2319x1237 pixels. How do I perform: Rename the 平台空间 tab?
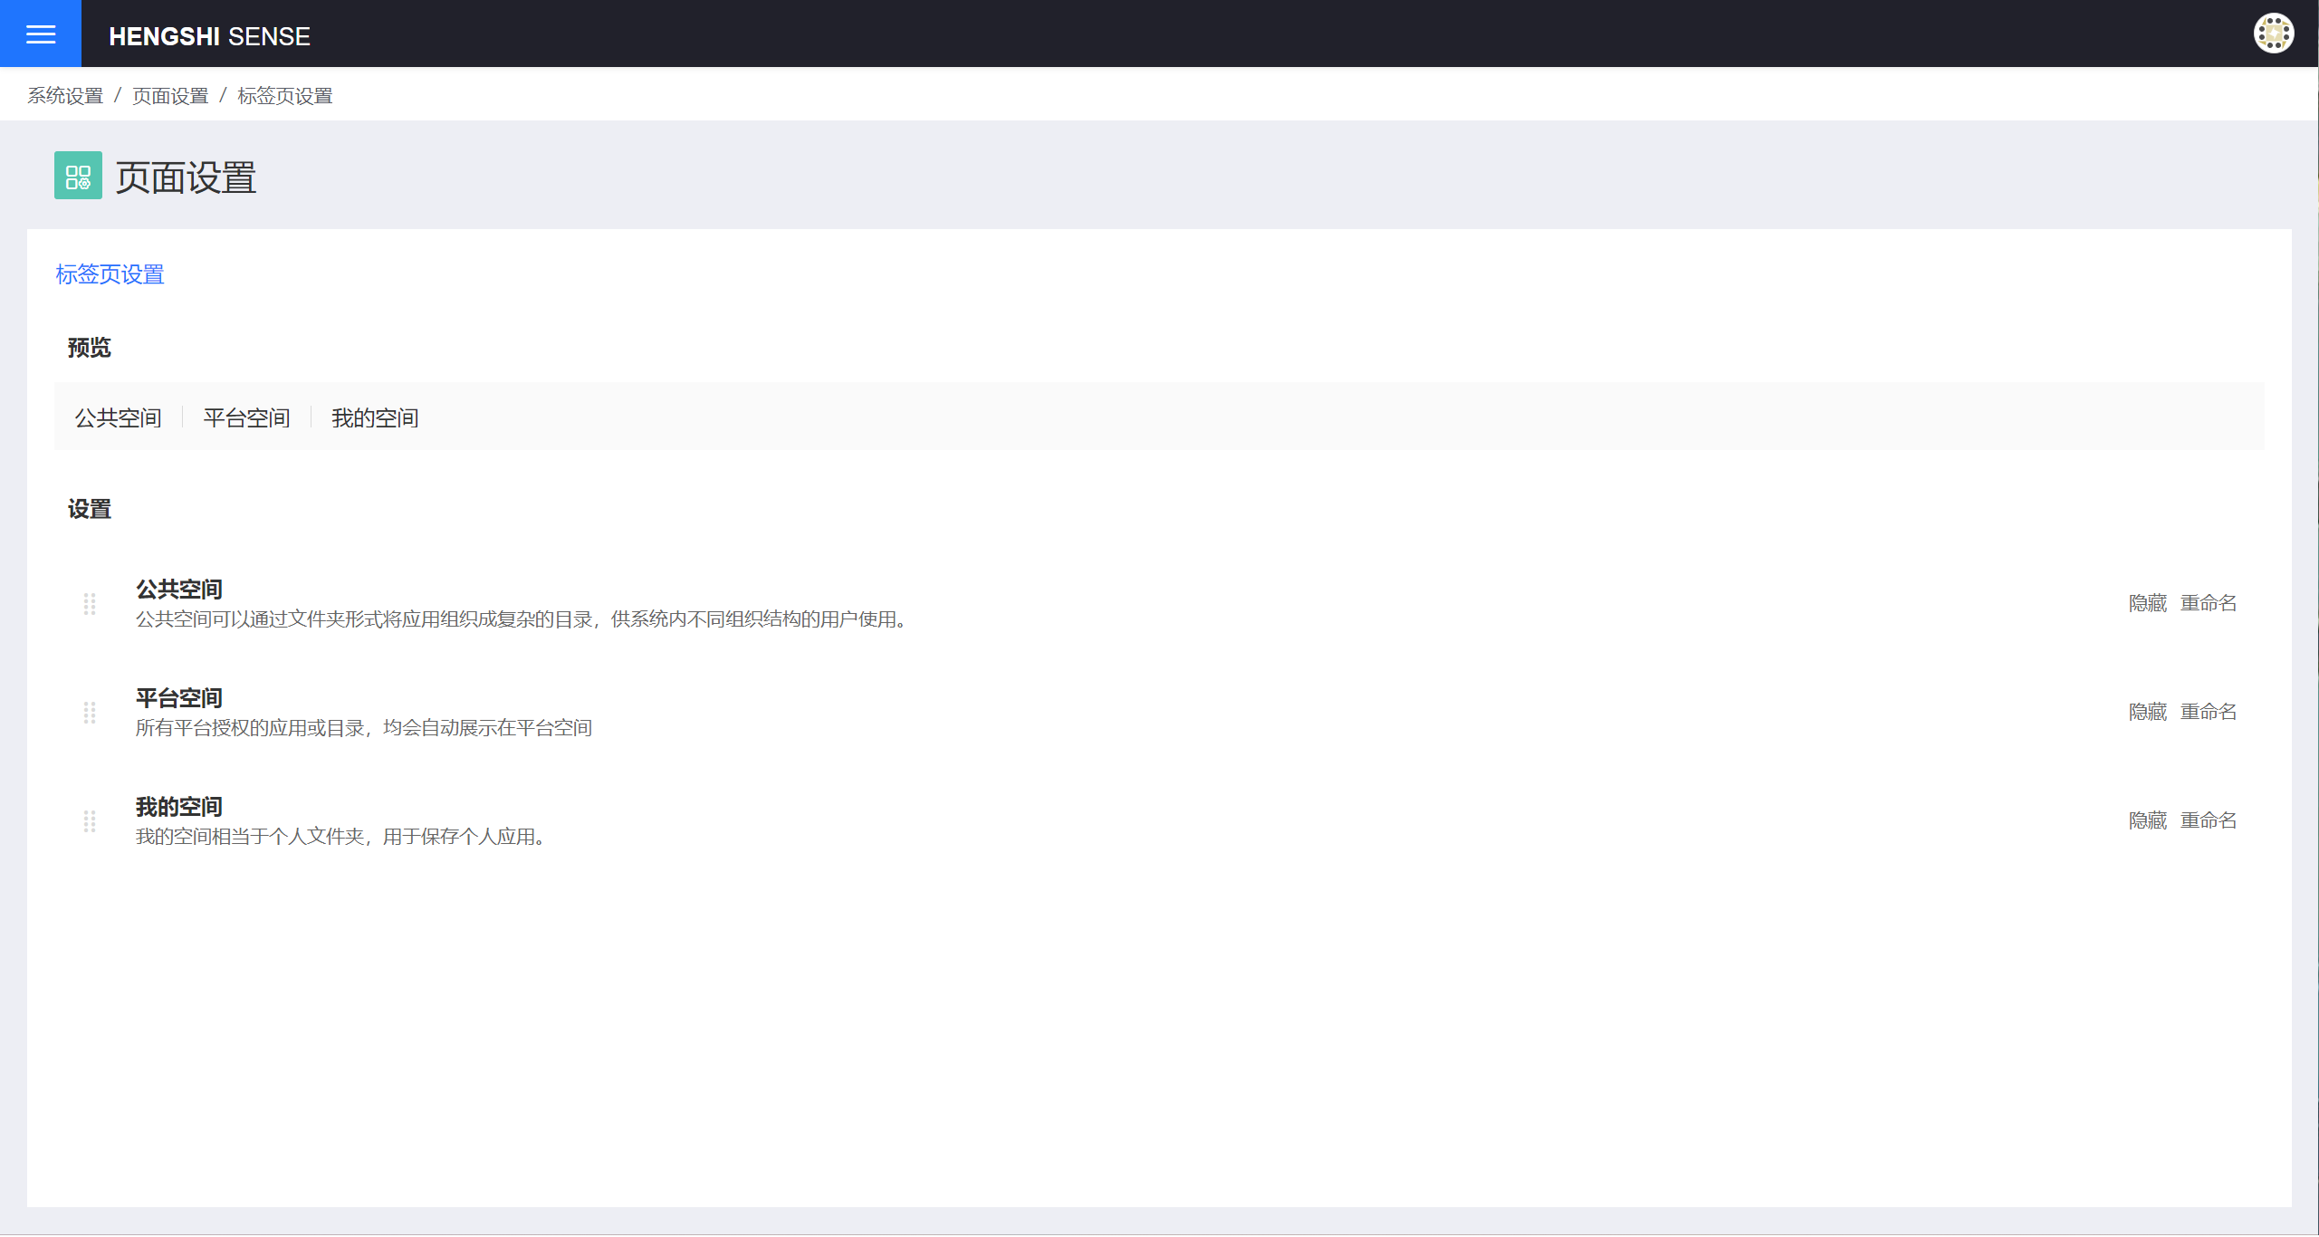[2209, 712]
